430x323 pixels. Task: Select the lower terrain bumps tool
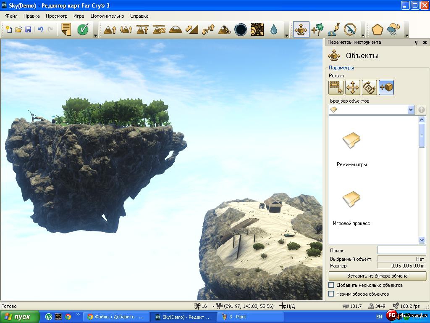click(126, 29)
